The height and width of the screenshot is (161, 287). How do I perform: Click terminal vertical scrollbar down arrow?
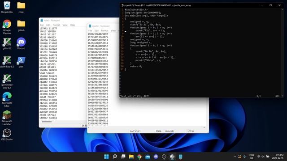coord(282,96)
